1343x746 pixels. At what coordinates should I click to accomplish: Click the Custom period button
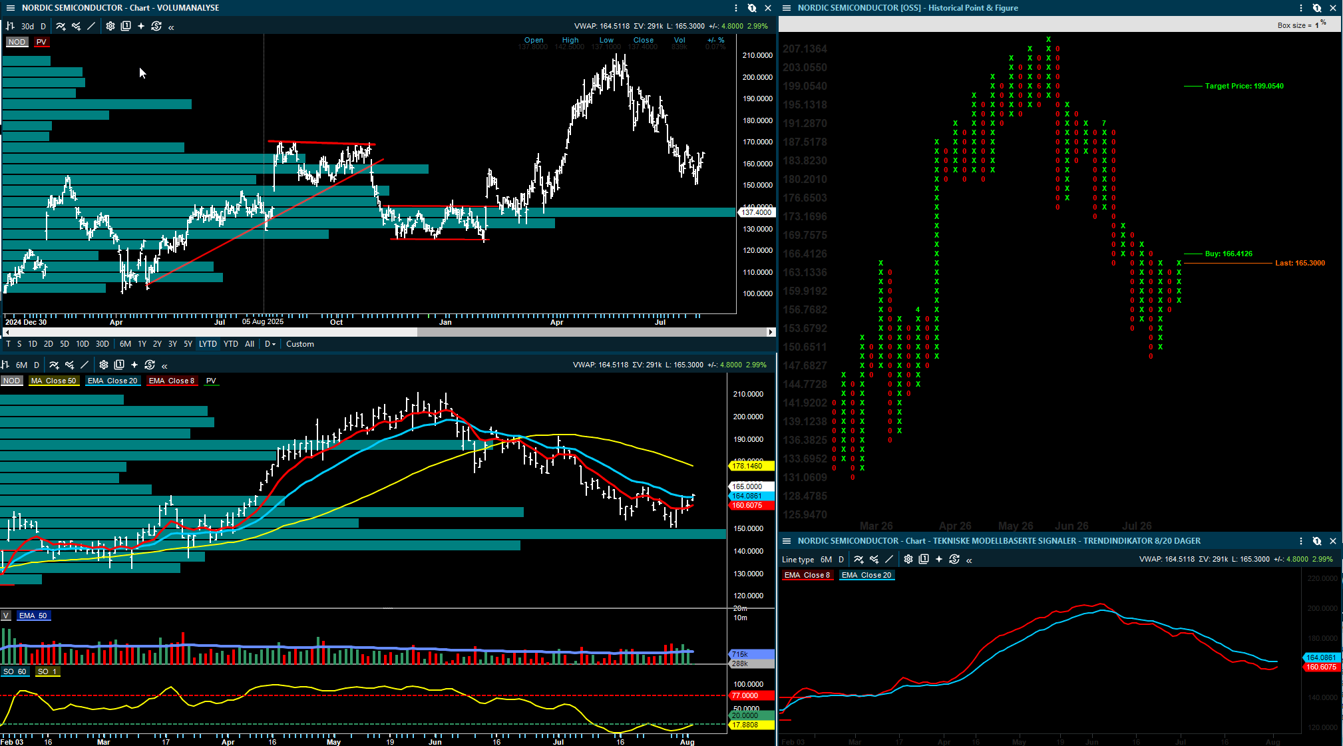299,344
